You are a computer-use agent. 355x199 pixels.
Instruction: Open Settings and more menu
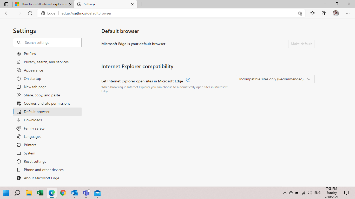click(348, 13)
